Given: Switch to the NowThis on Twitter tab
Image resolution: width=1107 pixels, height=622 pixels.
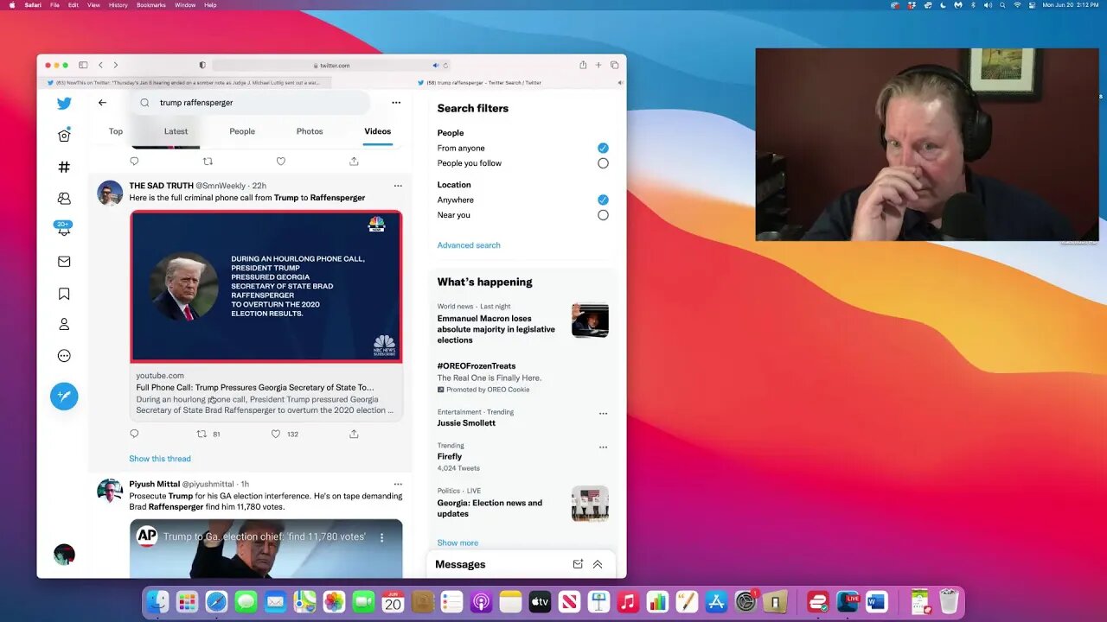Looking at the screenshot, I should tap(183, 83).
